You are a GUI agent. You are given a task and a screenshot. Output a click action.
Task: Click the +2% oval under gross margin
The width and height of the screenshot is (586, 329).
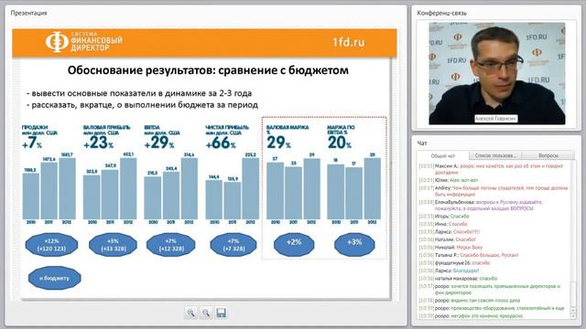tap(294, 244)
